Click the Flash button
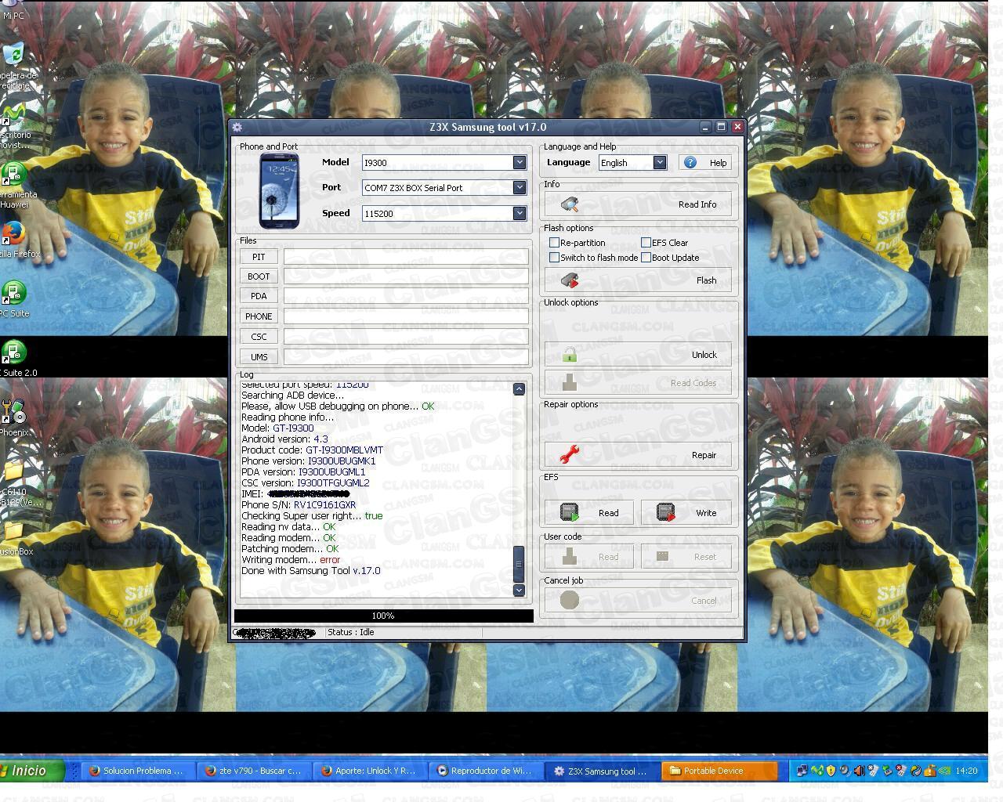Viewport: 1003px width, 802px height. (638, 280)
